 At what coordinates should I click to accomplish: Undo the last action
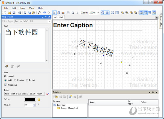(x=45, y=13)
